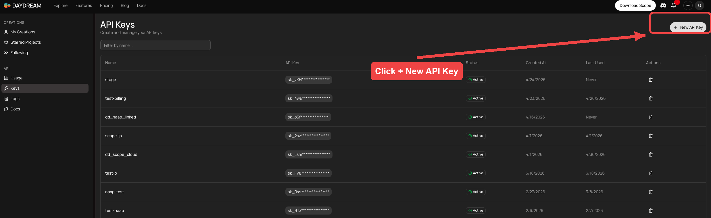Image resolution: width=711 pixels, height=218 pixels.
Task: Open the user avatar menu
Action: 700,5
